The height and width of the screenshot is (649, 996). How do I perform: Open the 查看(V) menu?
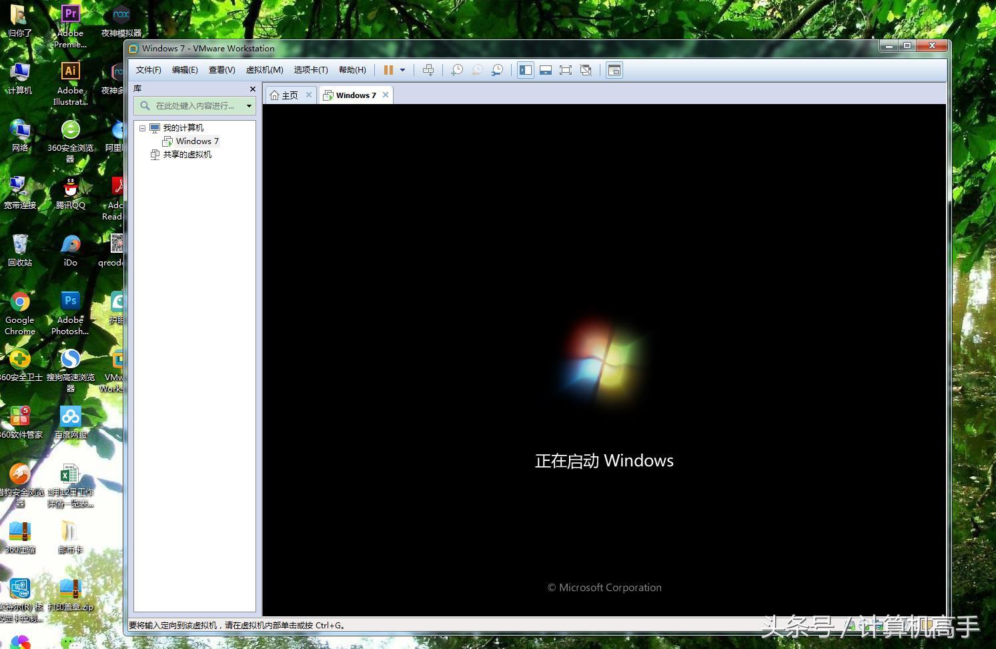click(x=221, y=70)
